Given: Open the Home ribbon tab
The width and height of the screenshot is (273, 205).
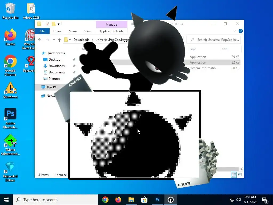Looking at the screenshot, I should pyautogui.click(x=57, y=31).
